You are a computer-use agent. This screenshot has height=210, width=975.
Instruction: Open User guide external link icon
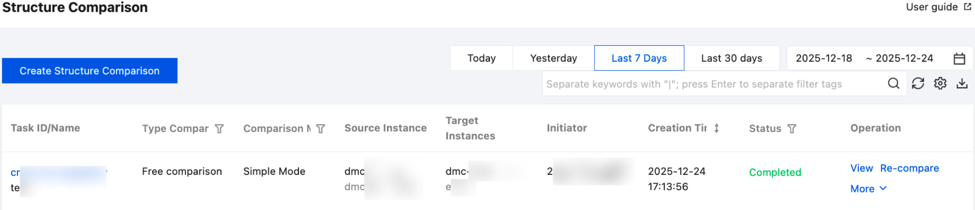click(967, 7)
